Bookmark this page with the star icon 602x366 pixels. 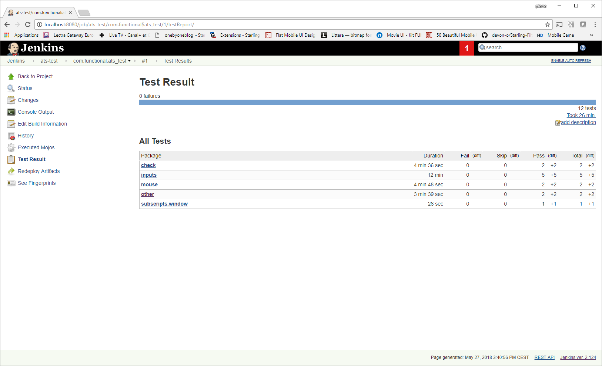[x=548, y=24]
